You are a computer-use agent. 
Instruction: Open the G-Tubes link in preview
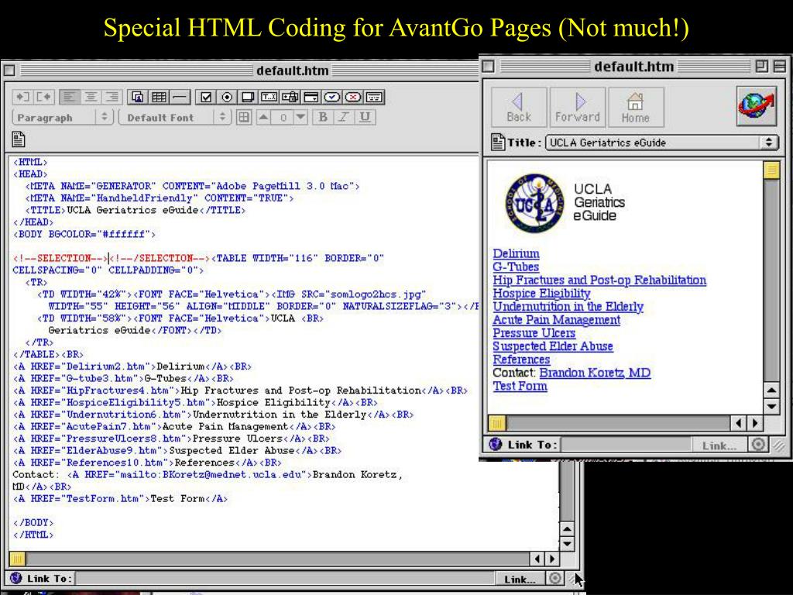click(x=516, y=267)
